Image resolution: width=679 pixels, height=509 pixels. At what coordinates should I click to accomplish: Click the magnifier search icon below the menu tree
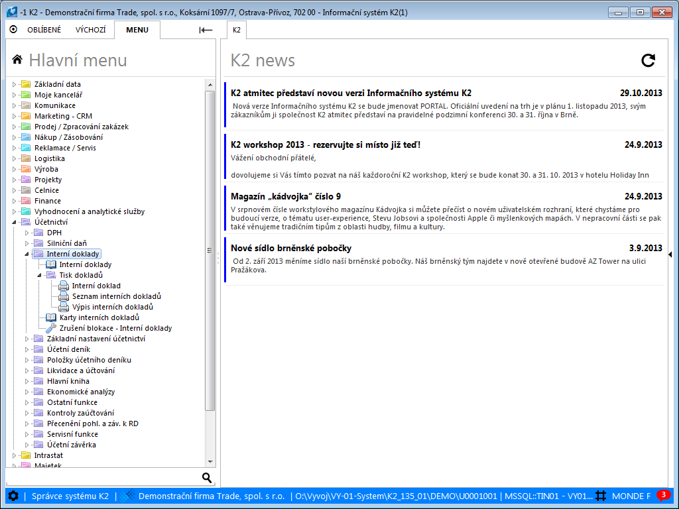[x=207, y=477]
